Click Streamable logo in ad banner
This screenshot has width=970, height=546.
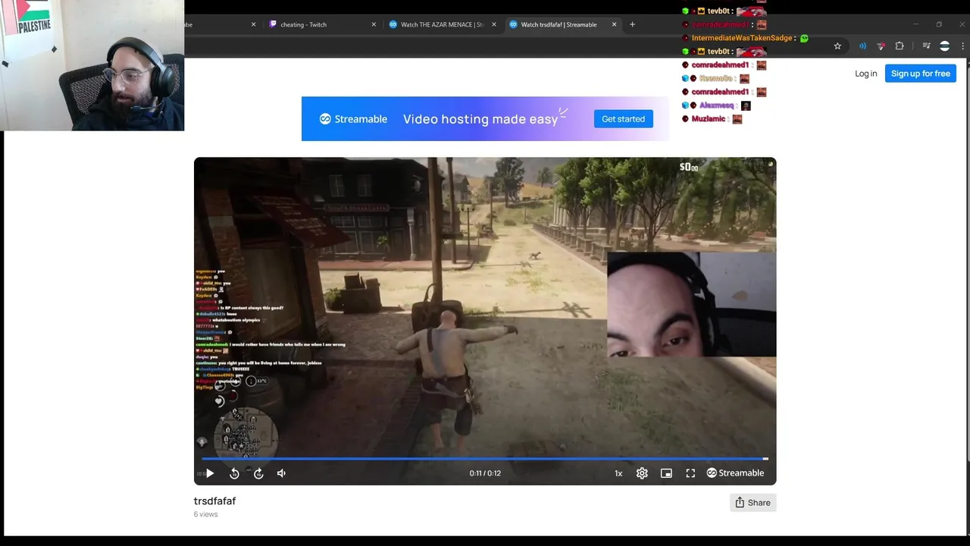(x=353, y=119)
